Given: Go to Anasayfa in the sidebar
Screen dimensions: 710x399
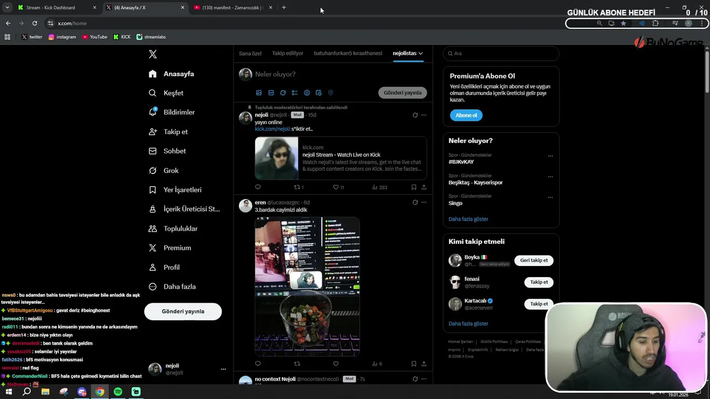Looking at the screenshot, I should (x=171, y=74).
